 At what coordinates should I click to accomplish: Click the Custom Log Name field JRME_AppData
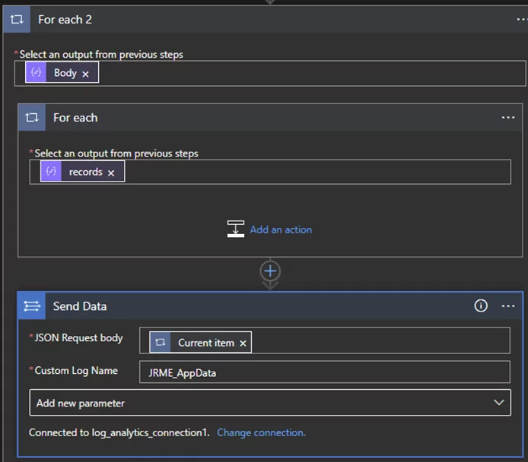(x=325, y=372)
